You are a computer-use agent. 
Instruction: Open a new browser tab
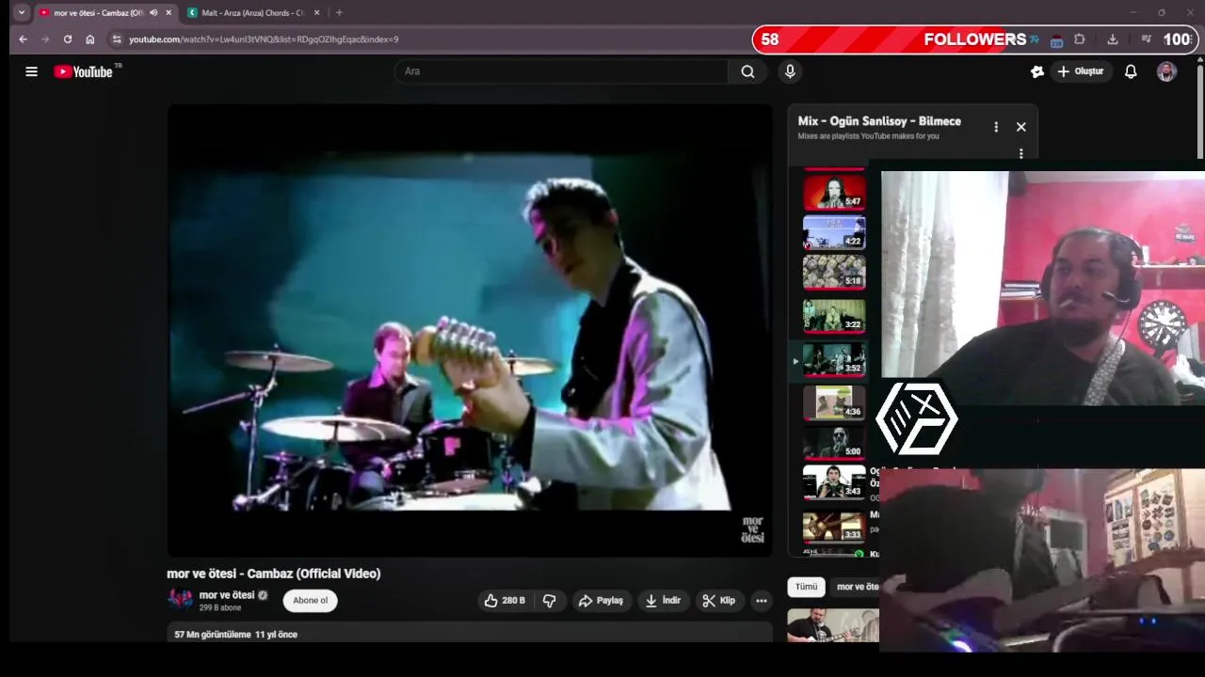(x=339, y=13)
